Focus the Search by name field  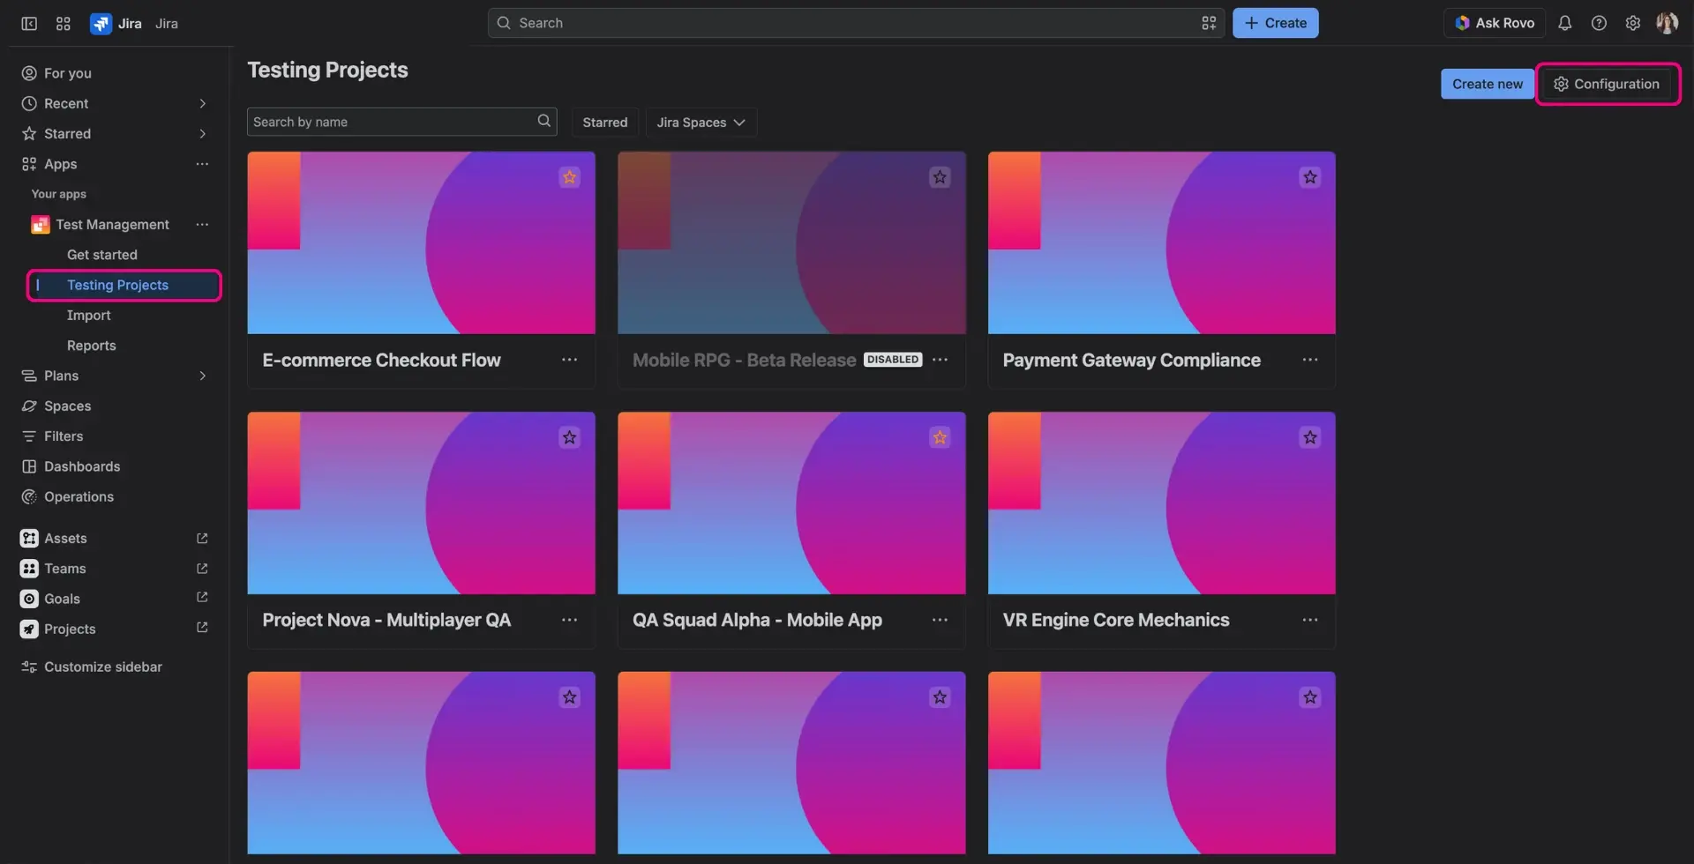(x=401, y=122)
